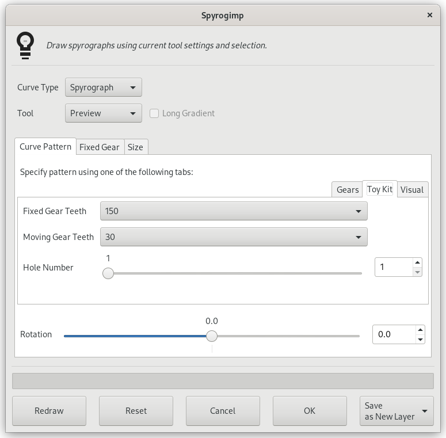446x438 pixels.
Task: Click the progress bar area
Action: [223, 381]
